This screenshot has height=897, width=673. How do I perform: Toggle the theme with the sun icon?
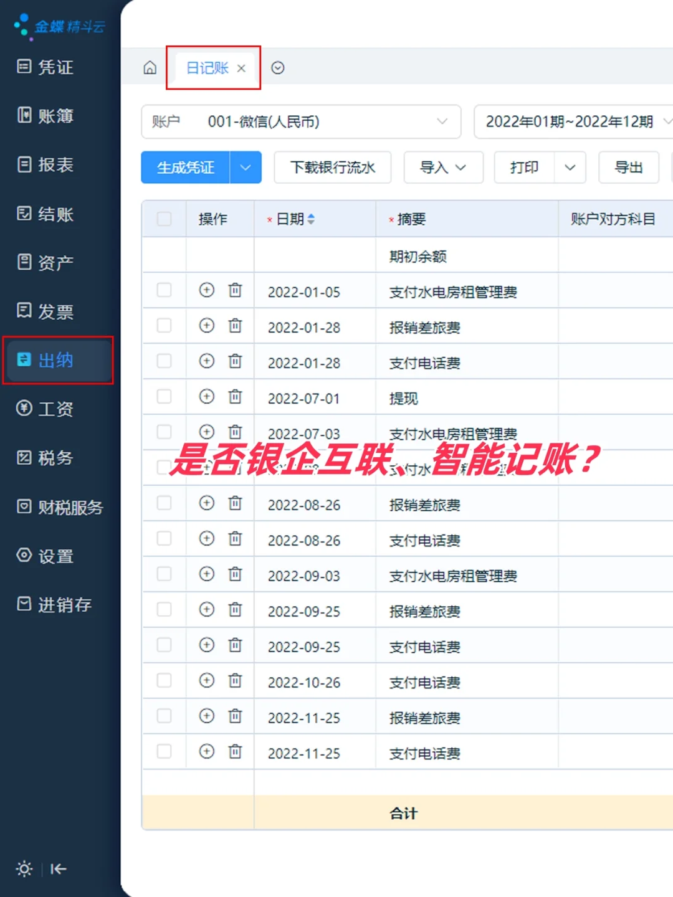tap(24, 868)
